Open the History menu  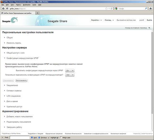[18, 5]
